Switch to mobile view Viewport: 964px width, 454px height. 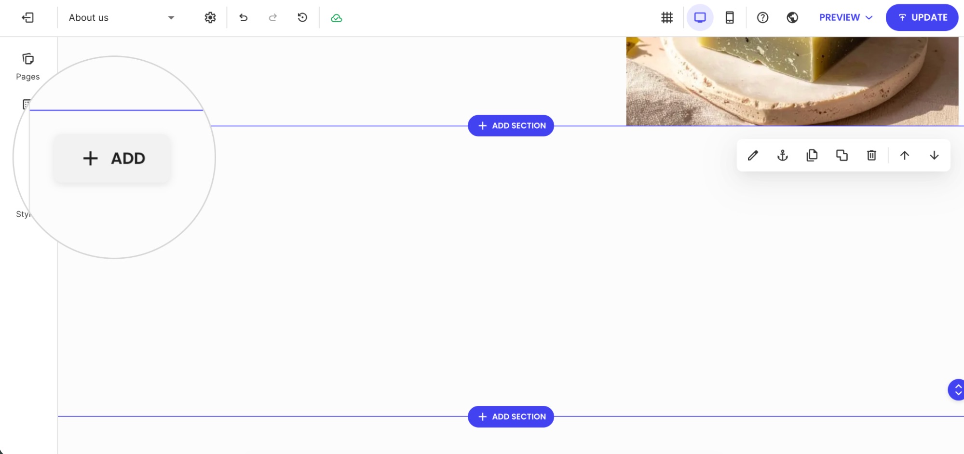[x=730, y=18]
